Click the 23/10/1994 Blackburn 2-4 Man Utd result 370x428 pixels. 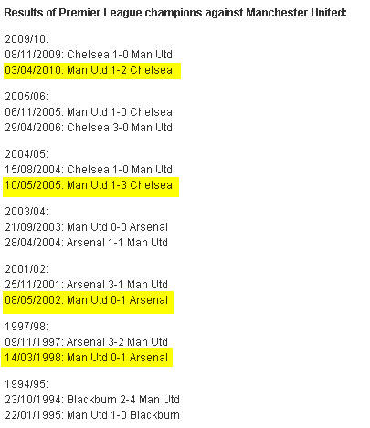tap(92, 400)
